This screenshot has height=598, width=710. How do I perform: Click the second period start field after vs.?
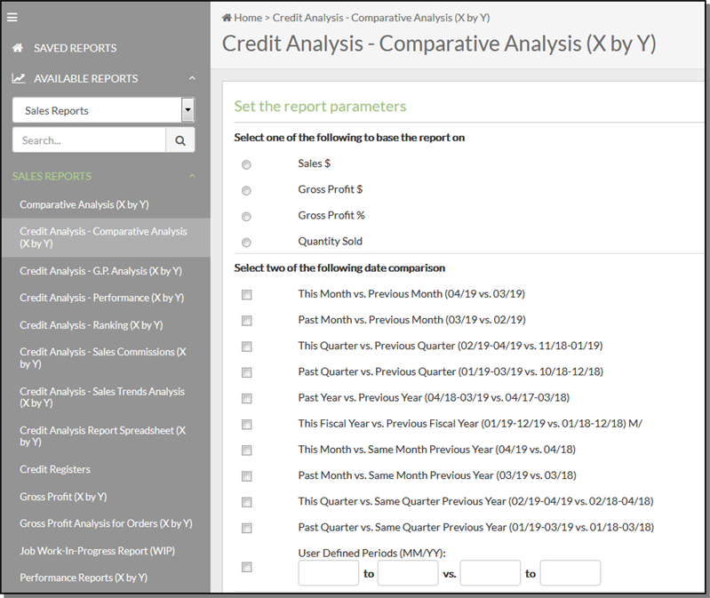(490, 573)
